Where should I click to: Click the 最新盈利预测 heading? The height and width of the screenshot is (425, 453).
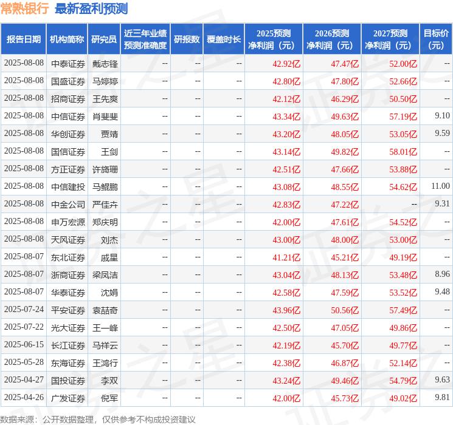coord(91,8)
